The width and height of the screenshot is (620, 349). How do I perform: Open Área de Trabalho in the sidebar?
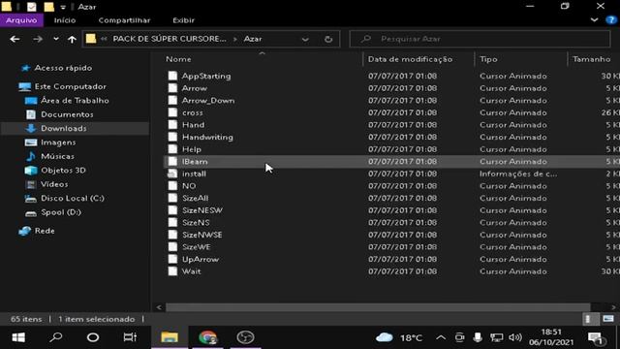pos(75,101)
